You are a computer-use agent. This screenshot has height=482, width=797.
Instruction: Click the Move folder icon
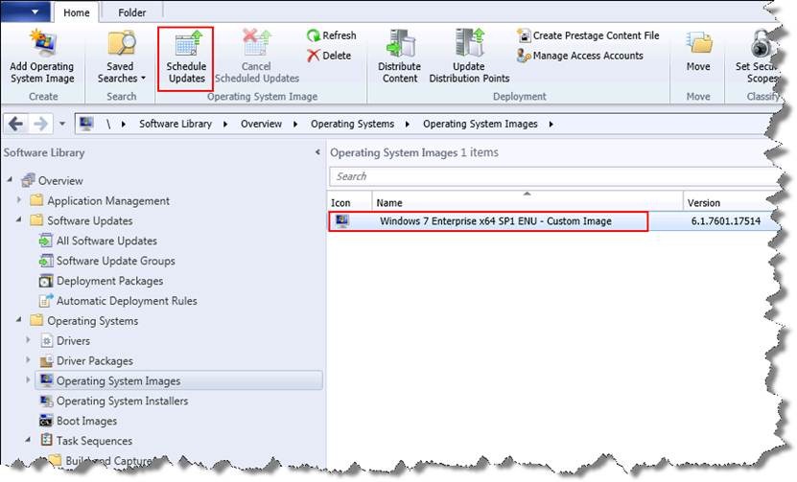coord(699,42)
